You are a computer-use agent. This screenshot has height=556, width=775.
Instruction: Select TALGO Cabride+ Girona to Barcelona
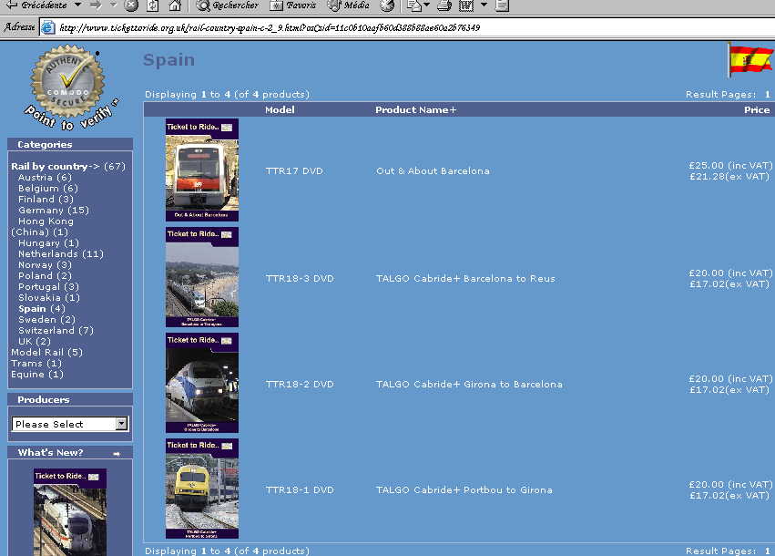pos(469,385)
